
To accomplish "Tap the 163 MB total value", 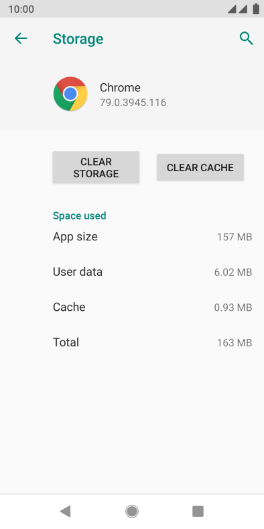I will (x=235, y=343).
